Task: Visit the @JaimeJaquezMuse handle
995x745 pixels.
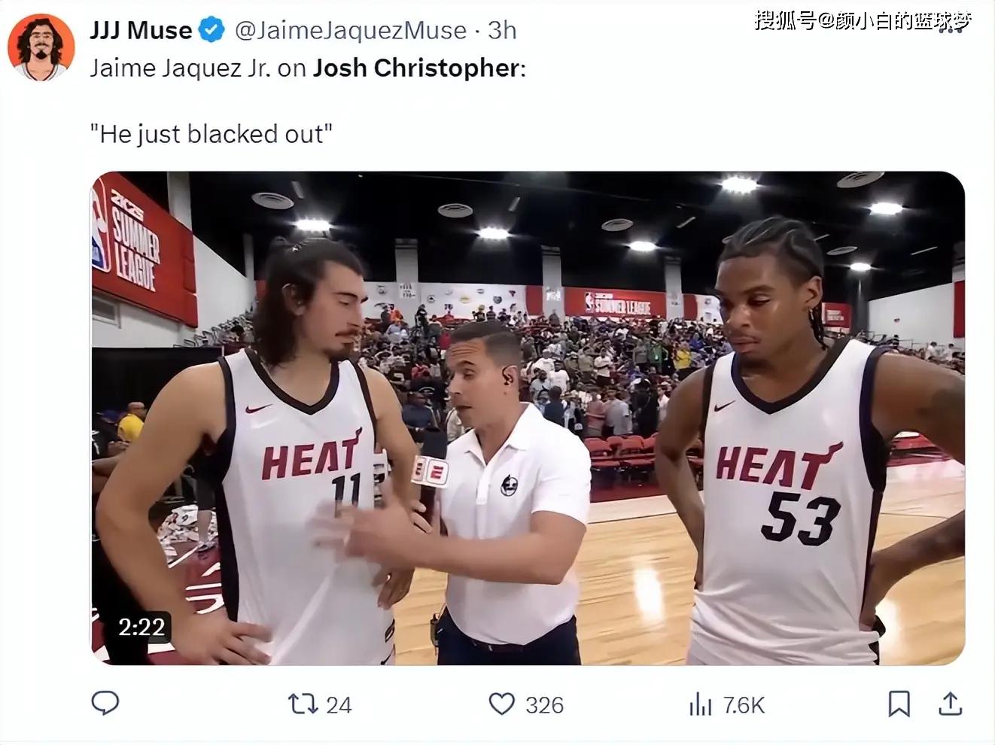Action: point(351,30)
